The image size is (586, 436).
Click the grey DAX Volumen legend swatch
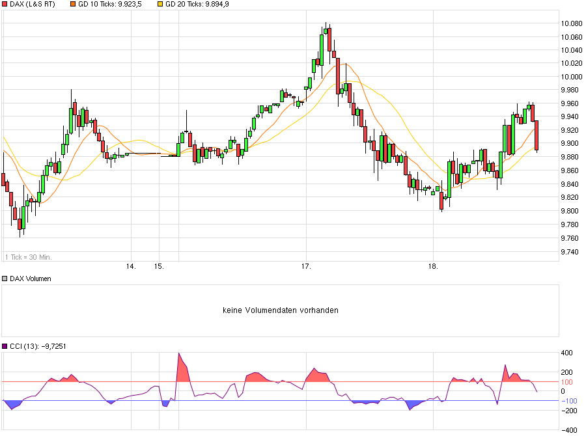5,279
